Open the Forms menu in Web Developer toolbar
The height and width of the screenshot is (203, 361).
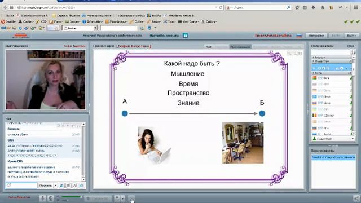click(x=56, y=21)
